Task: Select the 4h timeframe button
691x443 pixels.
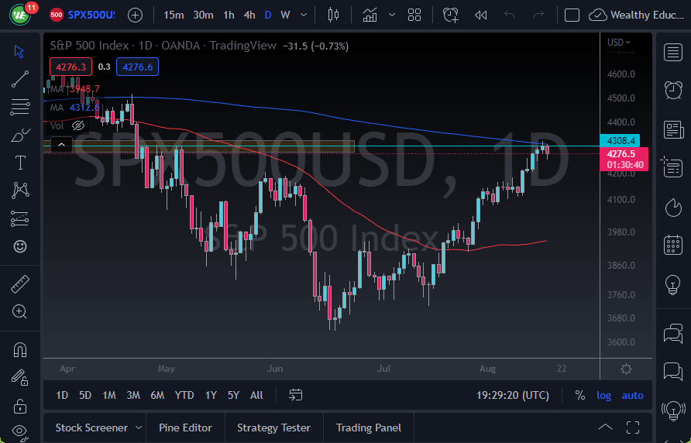Action: click(249, 15)
